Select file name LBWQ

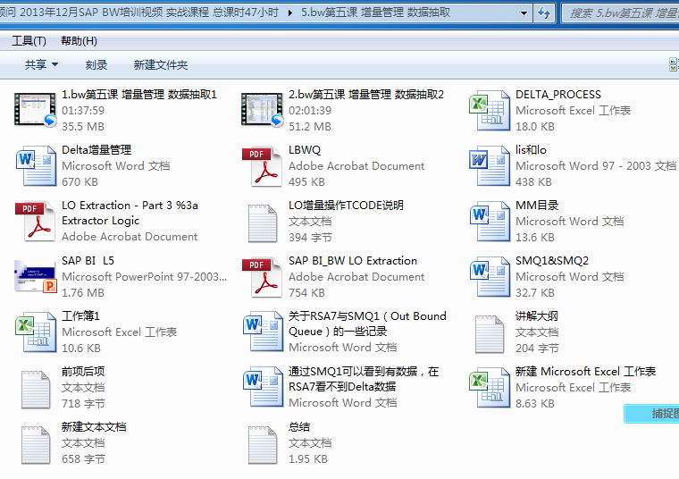pos(305,150)
